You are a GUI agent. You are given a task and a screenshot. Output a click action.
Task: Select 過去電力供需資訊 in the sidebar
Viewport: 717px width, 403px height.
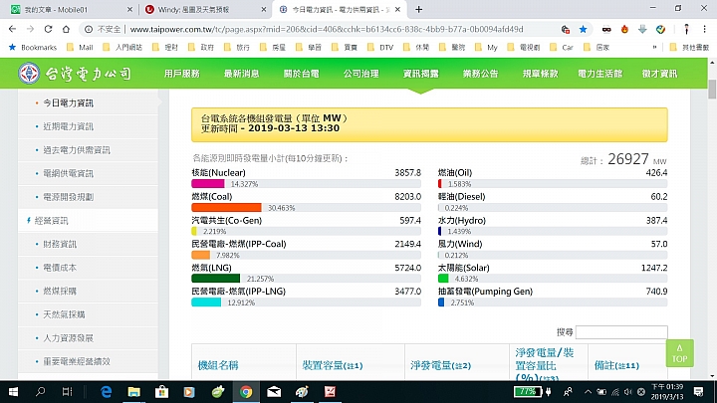click(77, 150)
